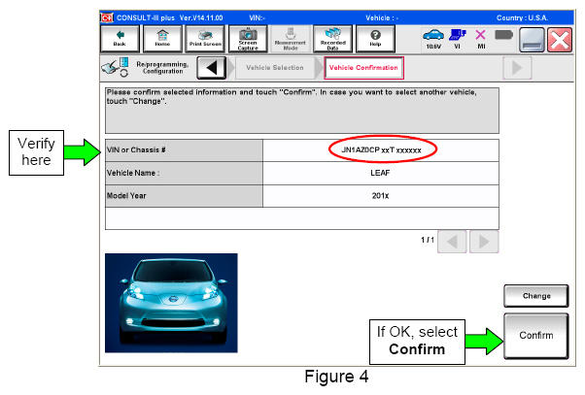Viewport: 585px width, 395px height.
Task: Click the Vehicle Name label
Action: 133,173
